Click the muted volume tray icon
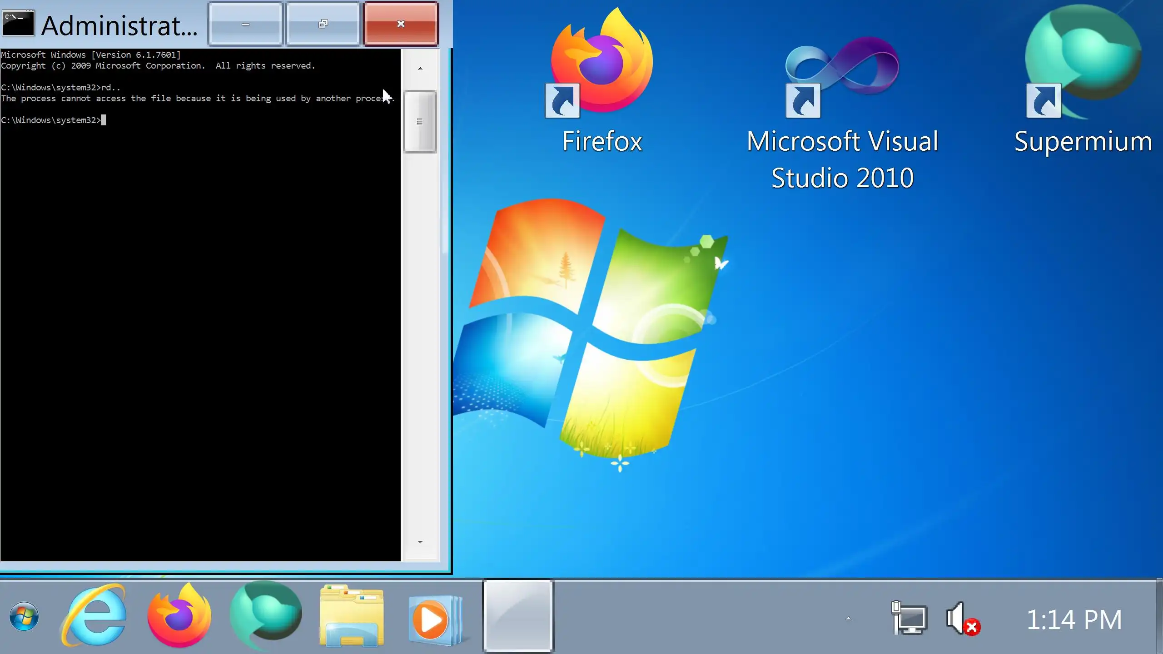 [x=962, y=619]
